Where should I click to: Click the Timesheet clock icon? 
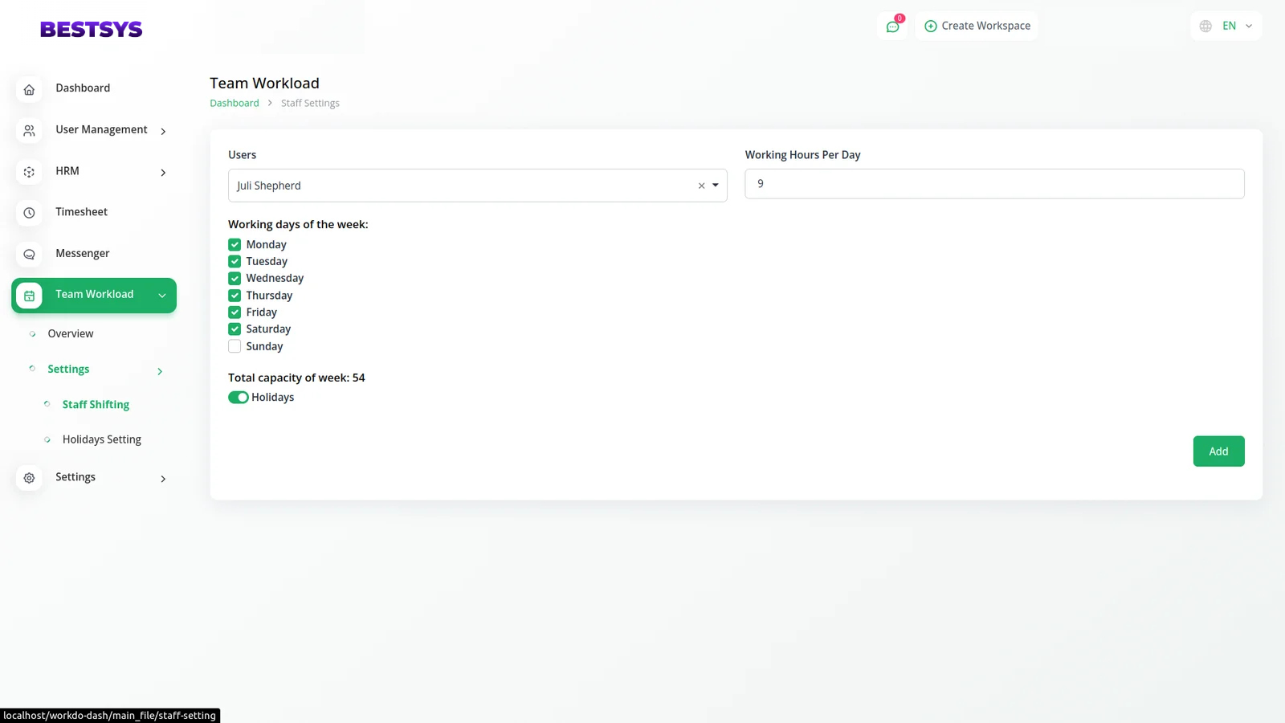pos(29,213)
